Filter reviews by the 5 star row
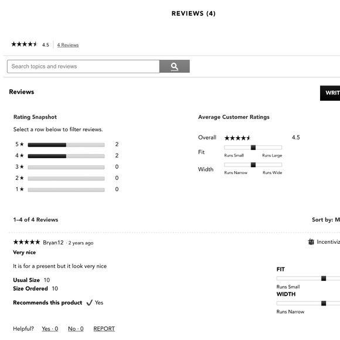Image resolution: width=340 pixels, height=340 pixels. tap(67, 144)
